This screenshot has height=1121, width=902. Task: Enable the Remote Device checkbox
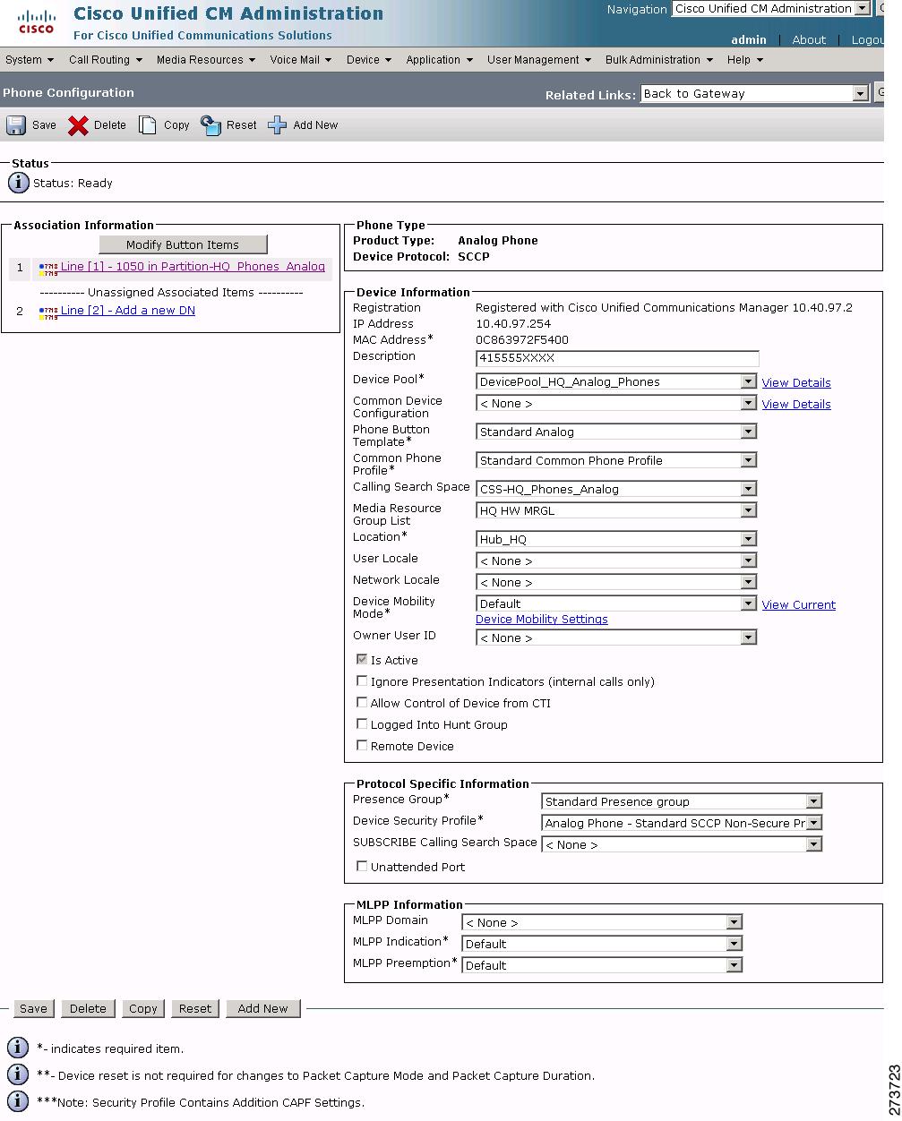(362, 746)
